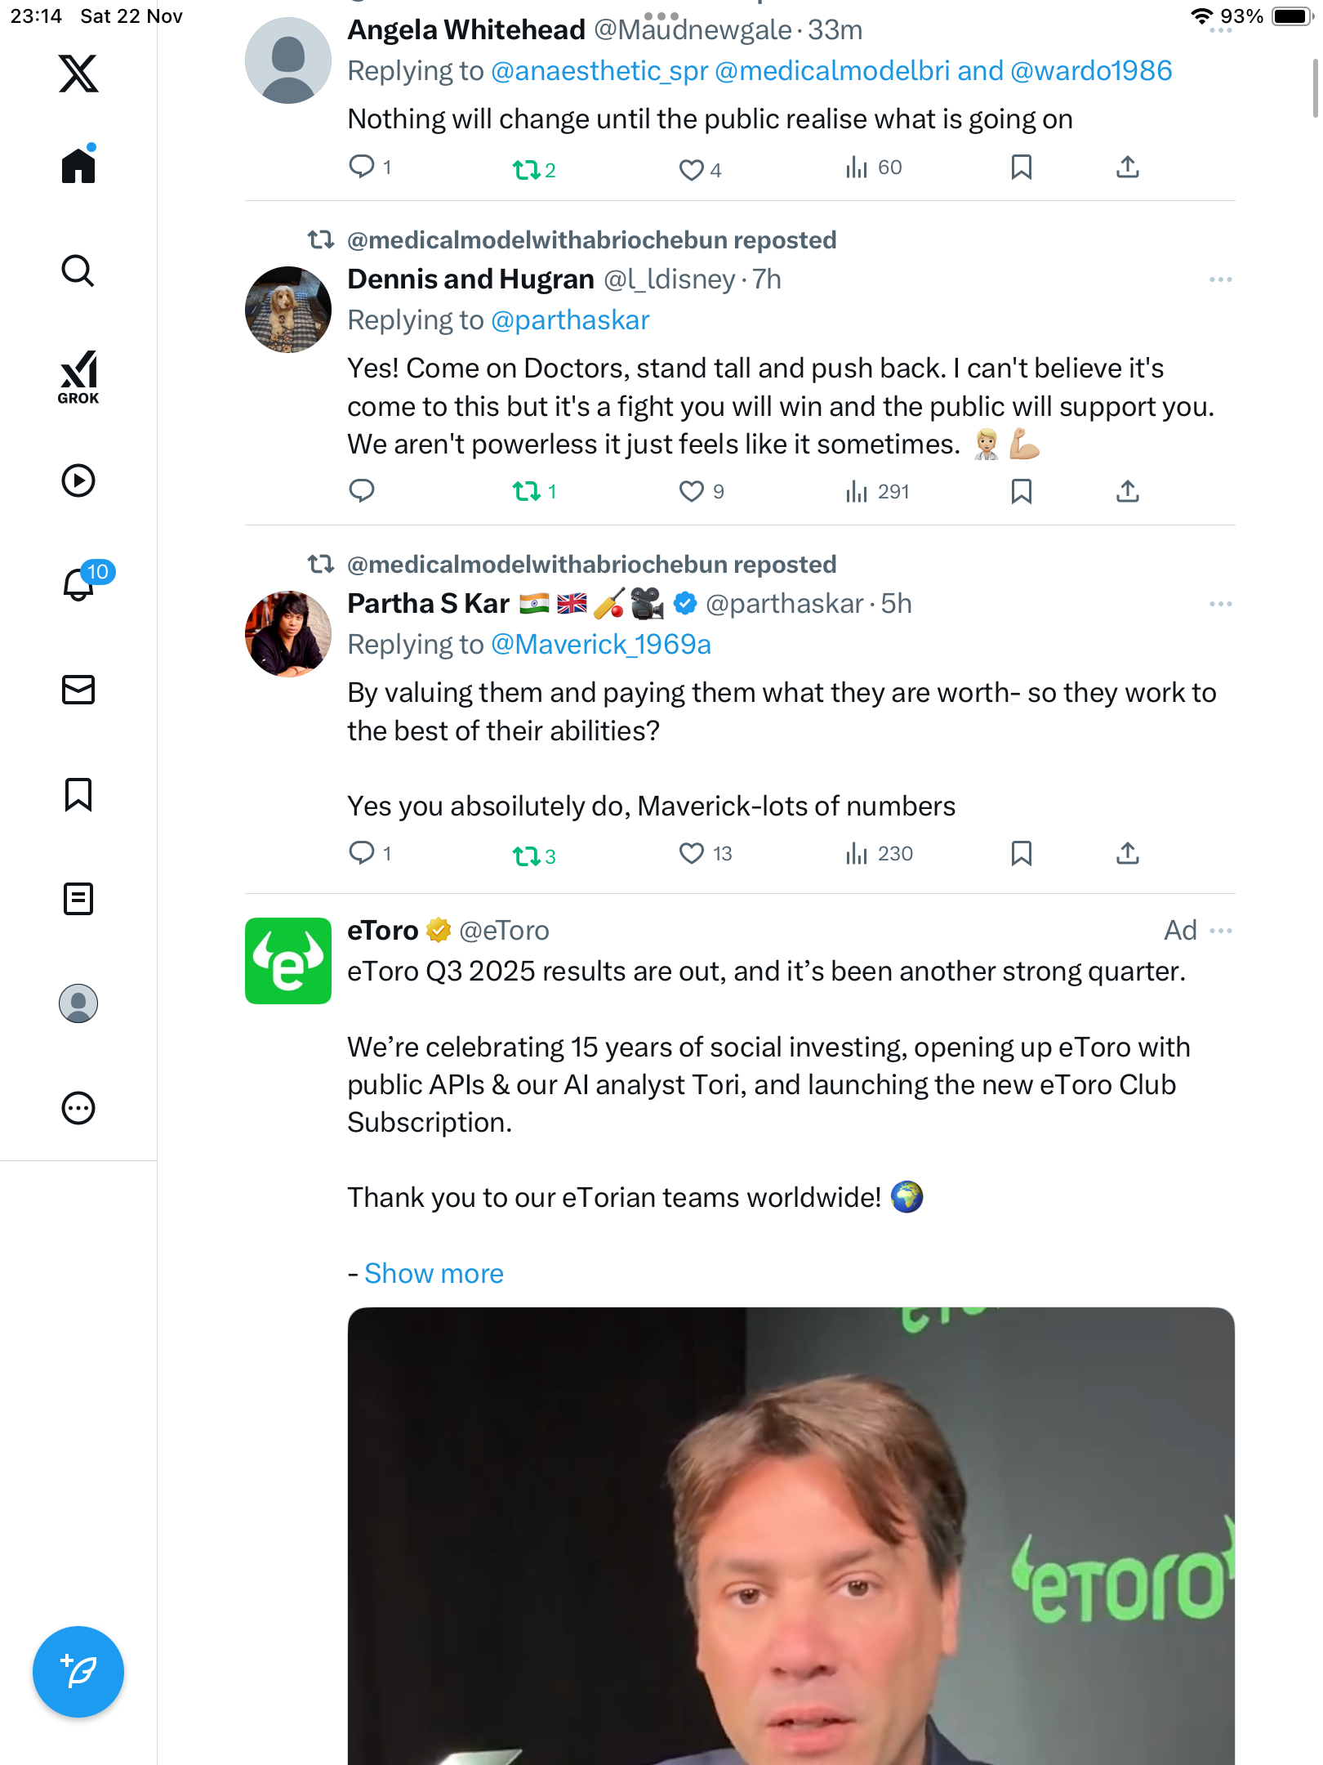Open the @parthaskar mention link
Viewport: 1323px width, 1765px height.
[x=570, y=320]
